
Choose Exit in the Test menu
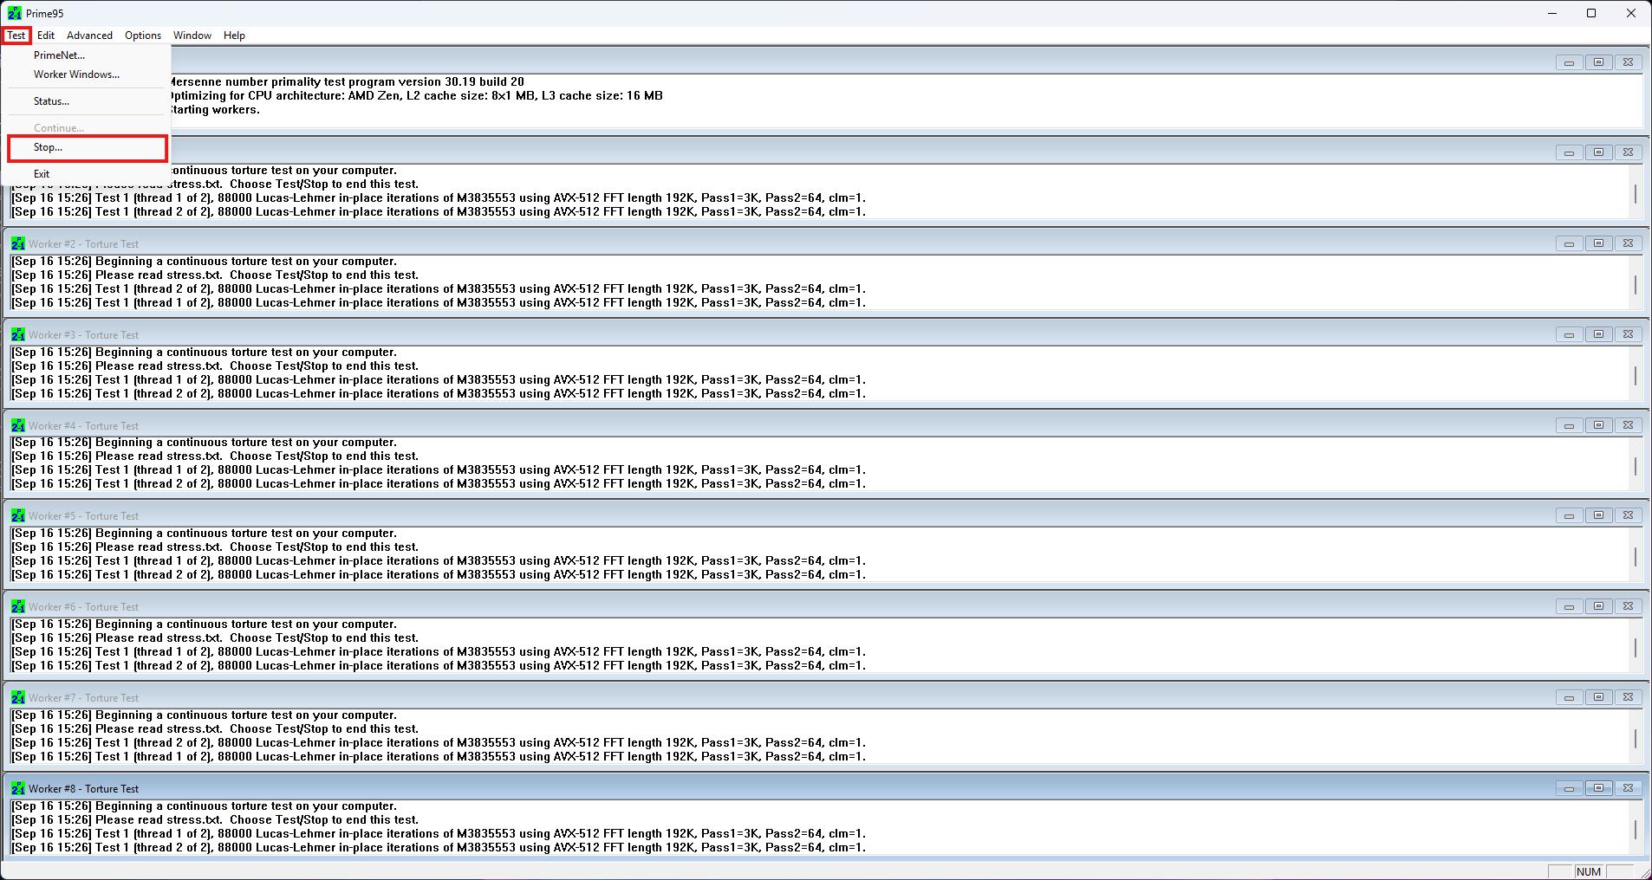tap(42, 174)
